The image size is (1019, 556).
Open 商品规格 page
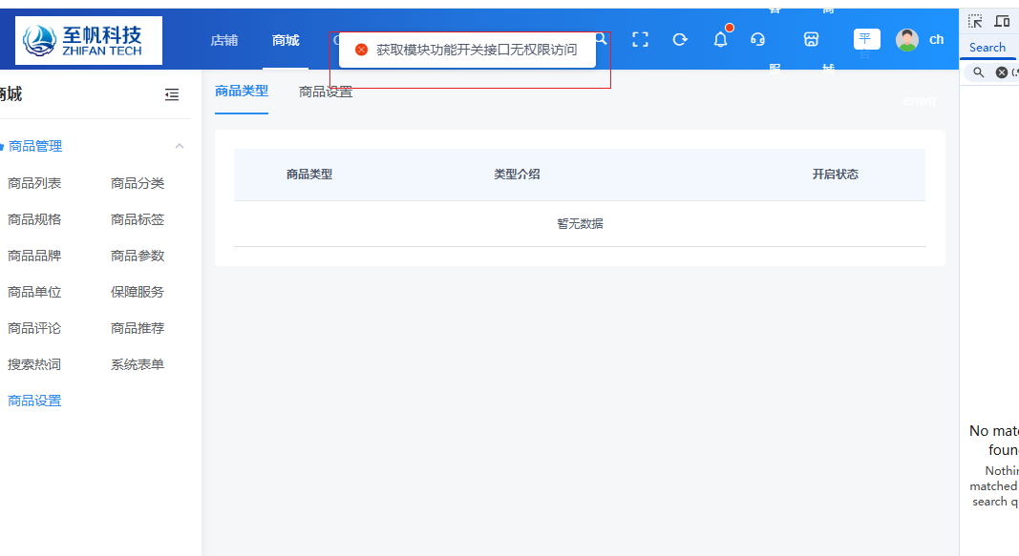pos(34,219)
